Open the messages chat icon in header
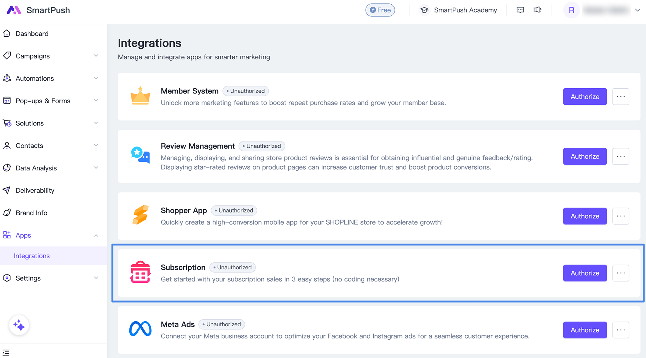The height and width of the screenshot is (358, 646). (520, 10)
